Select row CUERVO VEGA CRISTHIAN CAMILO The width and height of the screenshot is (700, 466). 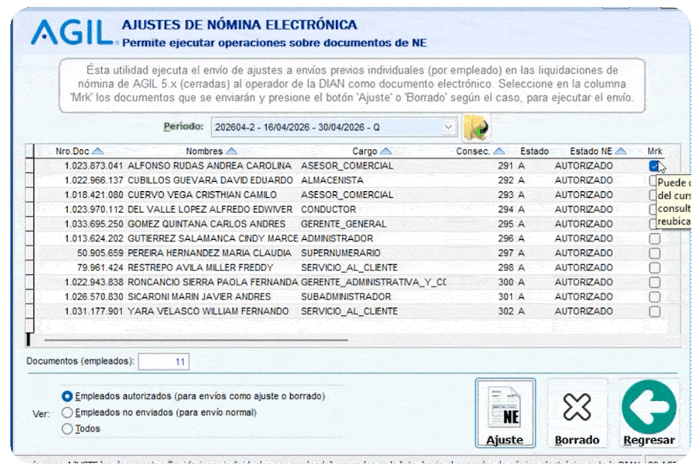coord(348,195)
